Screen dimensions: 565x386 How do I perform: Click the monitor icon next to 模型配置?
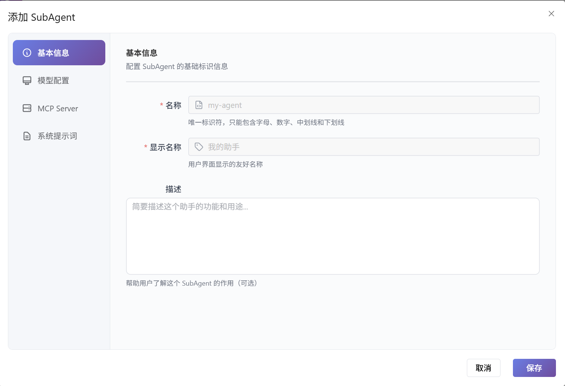[27, 81]
